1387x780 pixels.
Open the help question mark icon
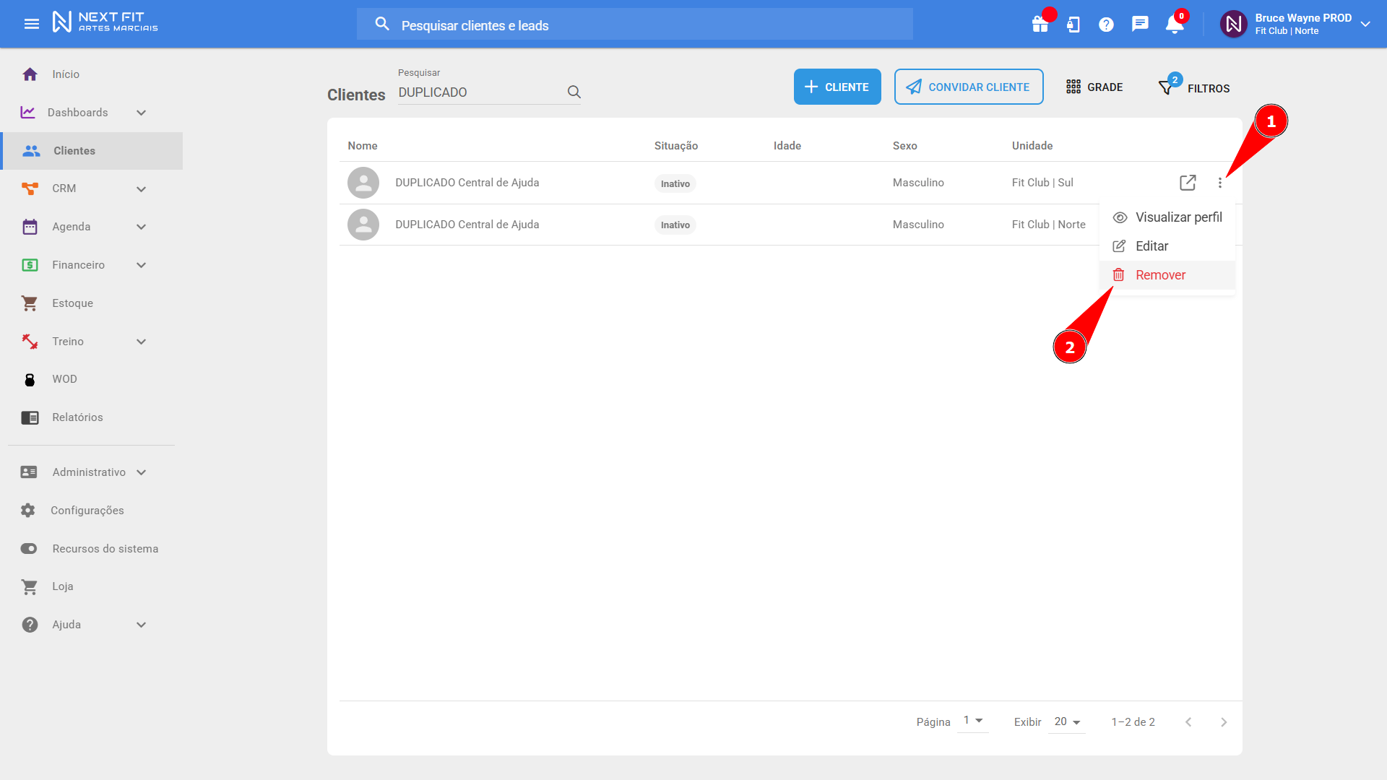(1106, 25)
